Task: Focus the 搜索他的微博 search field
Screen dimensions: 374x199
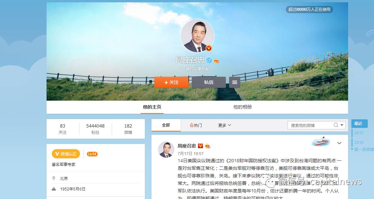Action: 311,125
